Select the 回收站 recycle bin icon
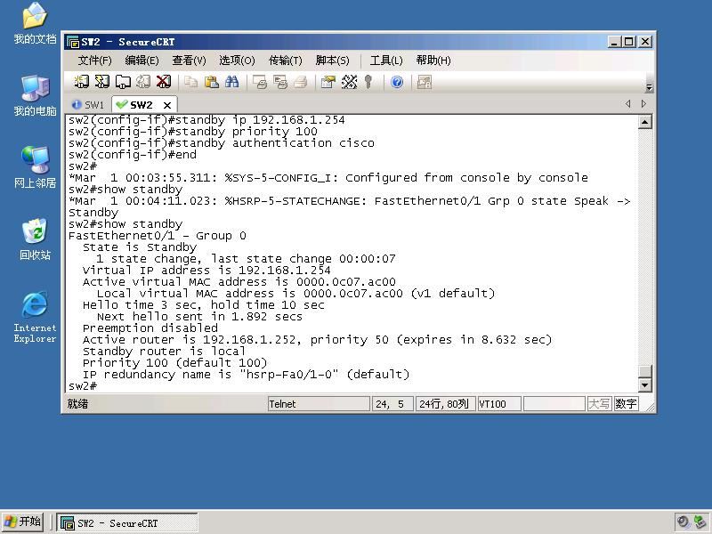 click(35, 239)
